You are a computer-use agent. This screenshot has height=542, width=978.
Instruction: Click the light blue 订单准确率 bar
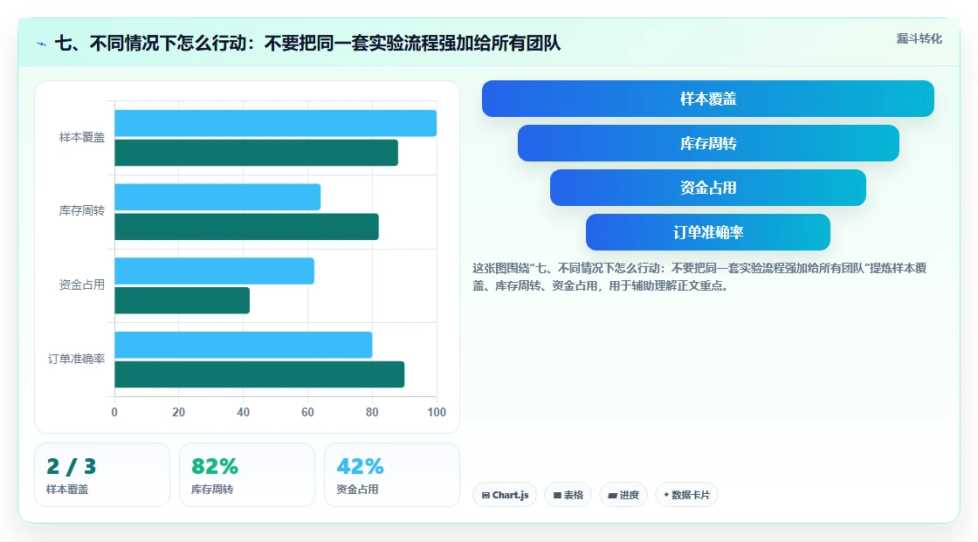tap(244, 345)
